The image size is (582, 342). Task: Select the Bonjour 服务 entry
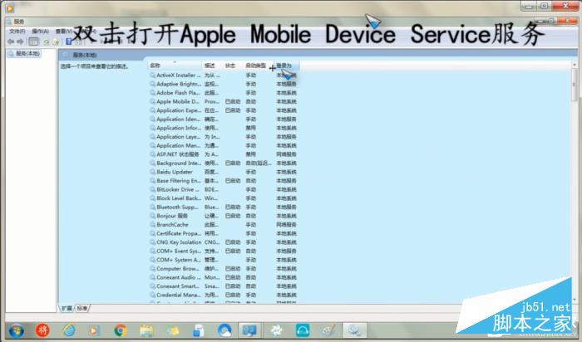(x=223, y=216)
